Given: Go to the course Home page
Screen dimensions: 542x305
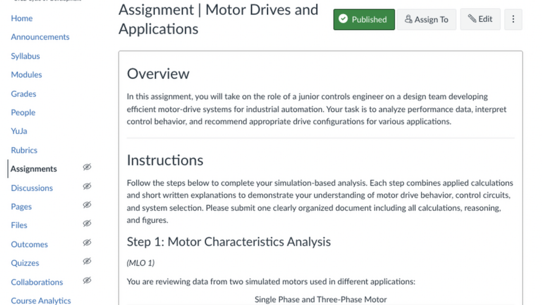Looking at the screenshot, I should [22, 18].
